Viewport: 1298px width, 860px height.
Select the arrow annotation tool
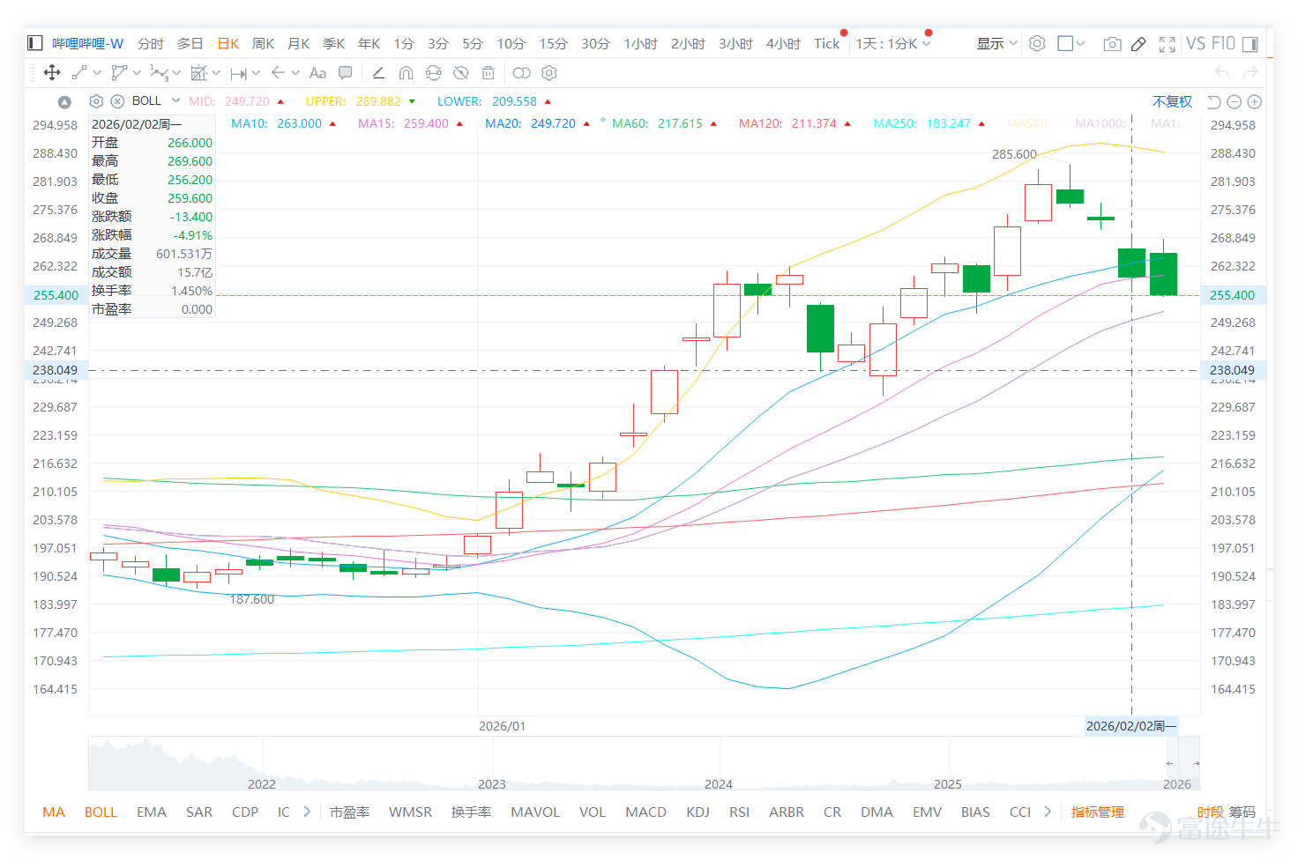pyautogui.click(x=278, y=73)
